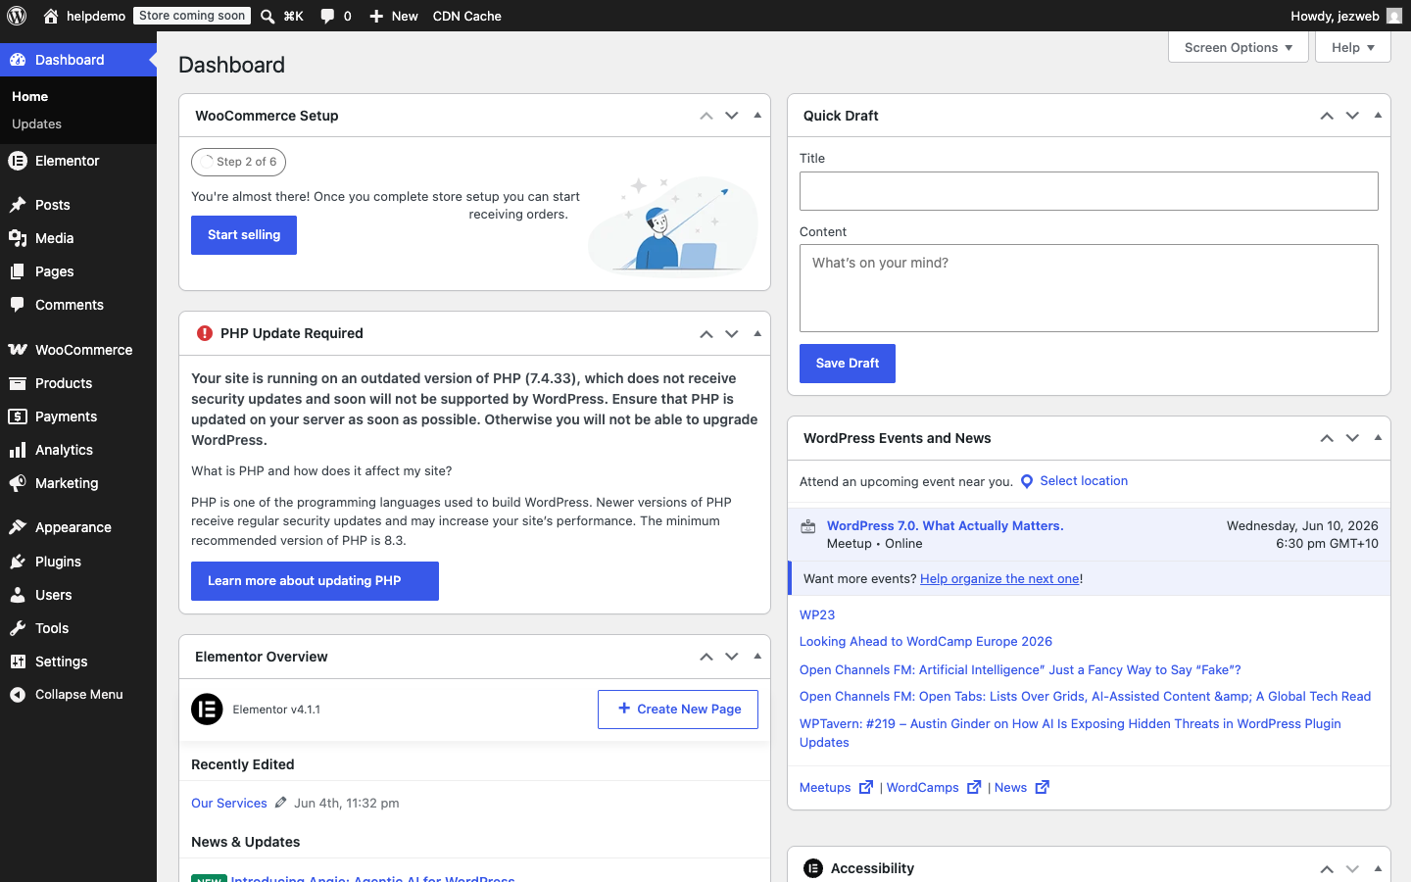Move the WordPress Events and News widget down
The image size is (1411, 882).
[x=1352, y=438]
